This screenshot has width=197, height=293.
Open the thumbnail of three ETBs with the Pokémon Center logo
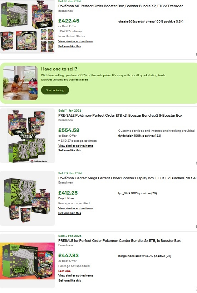[27, 136]
